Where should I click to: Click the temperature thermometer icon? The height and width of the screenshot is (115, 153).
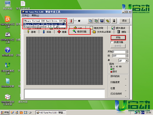coord(71,21)
